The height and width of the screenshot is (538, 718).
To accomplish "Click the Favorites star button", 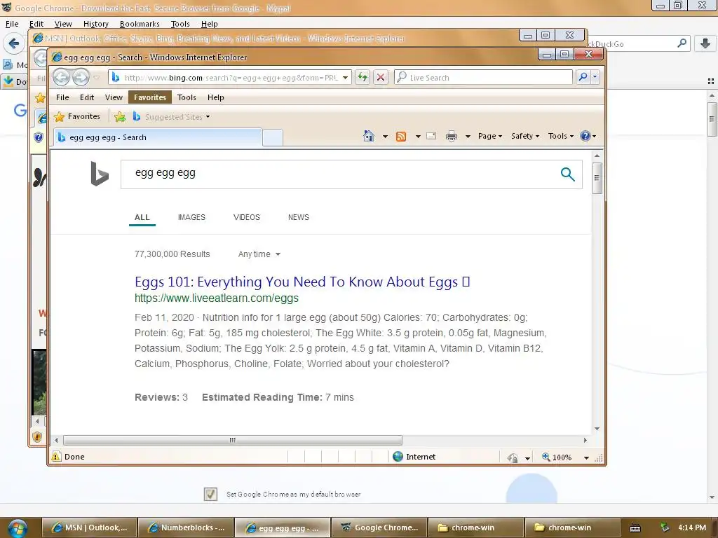I will (x=77, y=117).
